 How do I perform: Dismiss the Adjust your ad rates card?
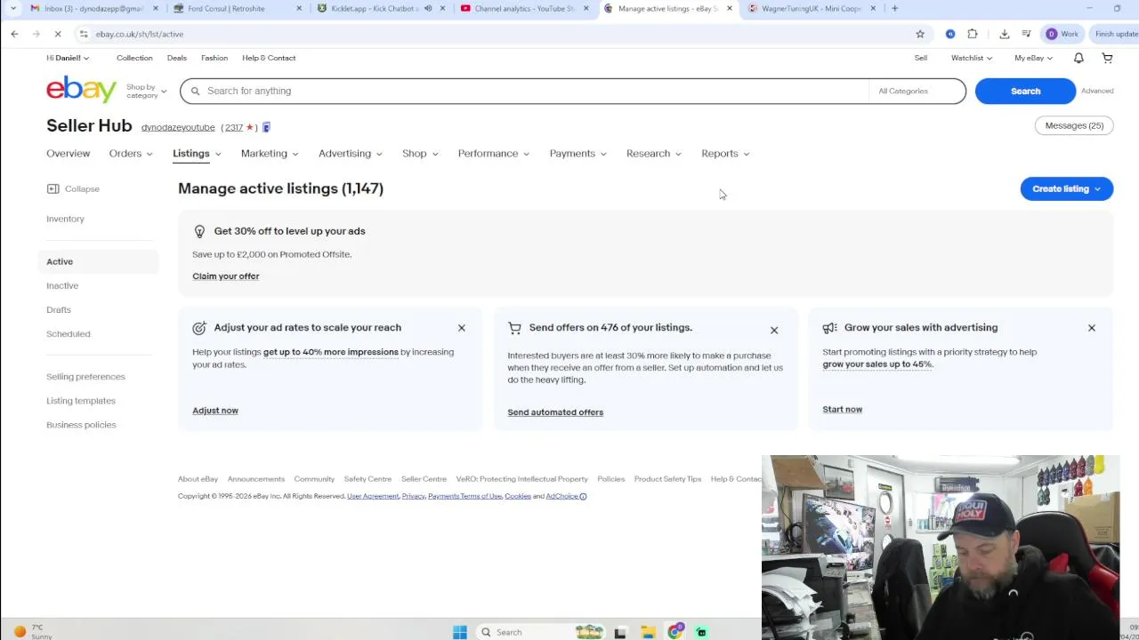[462, 328]
